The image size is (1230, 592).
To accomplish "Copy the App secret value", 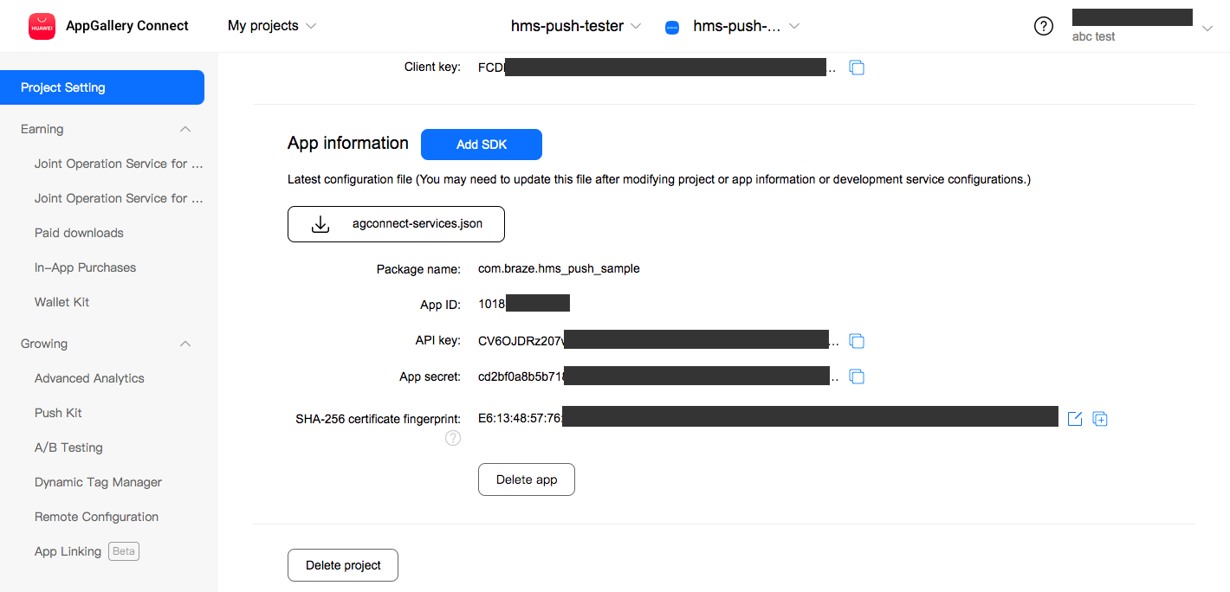I will tap(857, 376).
